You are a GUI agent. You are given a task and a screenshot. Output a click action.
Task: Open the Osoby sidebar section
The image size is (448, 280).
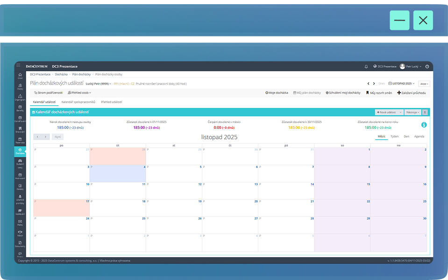point(20,86)
